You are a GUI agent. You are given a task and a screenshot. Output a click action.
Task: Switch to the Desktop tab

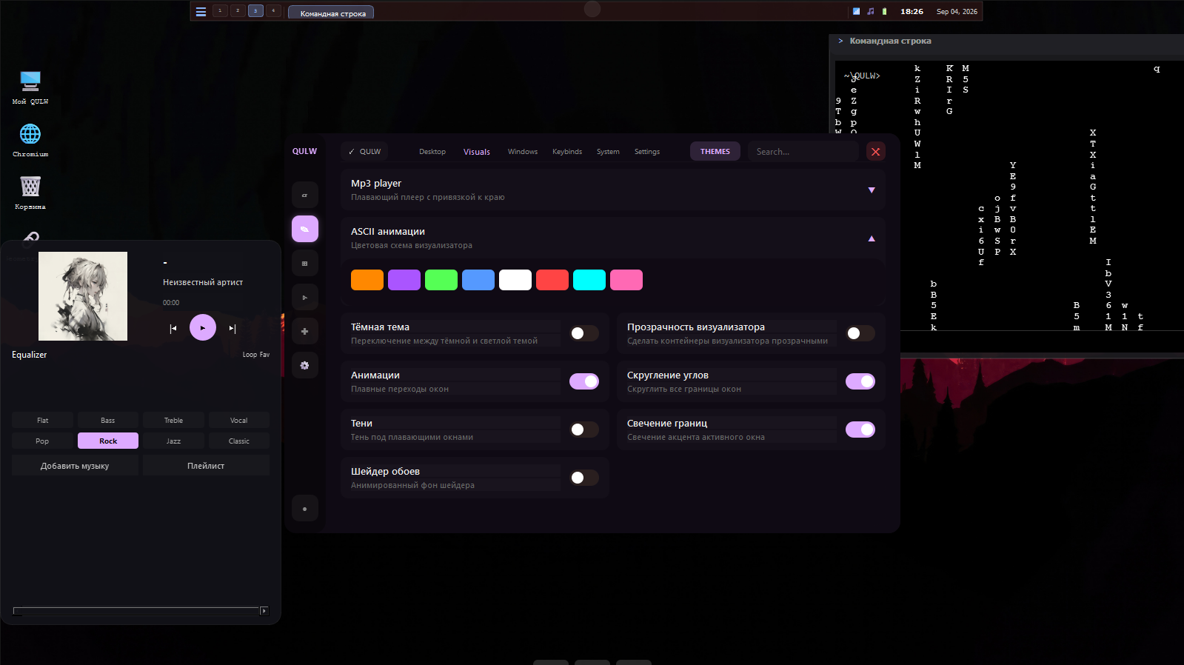coord(432,152)
